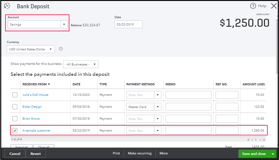The height and width of the screenshot is (160, 279).
Task: Click the Ref No. field for Julie's Doll House
Action: (x=227, y=95)
